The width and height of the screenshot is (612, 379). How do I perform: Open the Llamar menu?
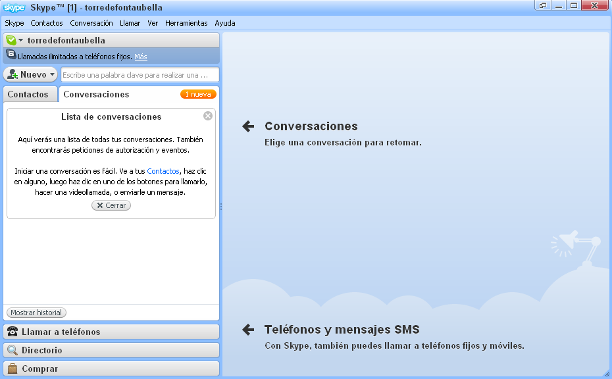[x=130, y=23]
